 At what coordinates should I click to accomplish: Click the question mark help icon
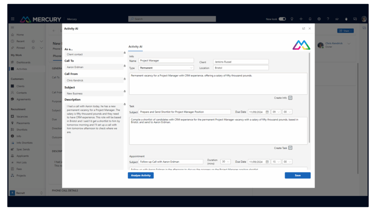[x=328, y=19]
